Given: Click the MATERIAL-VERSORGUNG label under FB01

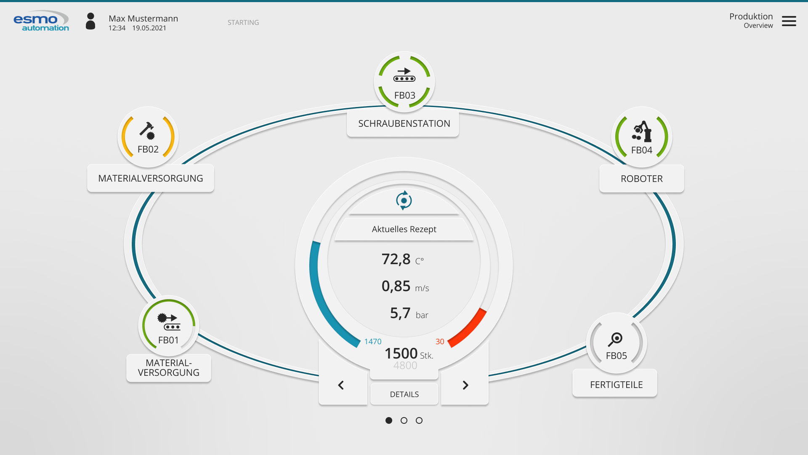Looking at the screenshot, I should pos(169,368).
